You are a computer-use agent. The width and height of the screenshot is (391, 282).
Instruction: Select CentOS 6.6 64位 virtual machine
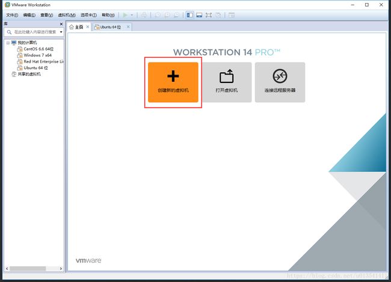(x=38, y=49)
